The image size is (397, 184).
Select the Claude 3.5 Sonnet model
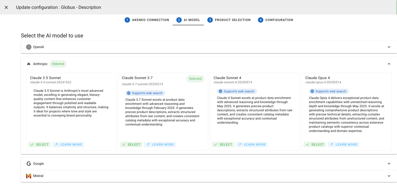[40, 144]
